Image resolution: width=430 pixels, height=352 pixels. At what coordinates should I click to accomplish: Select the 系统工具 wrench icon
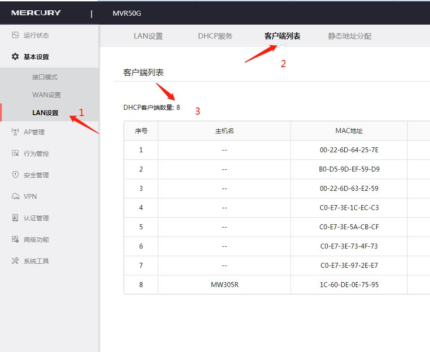click(x=15, y=261)
